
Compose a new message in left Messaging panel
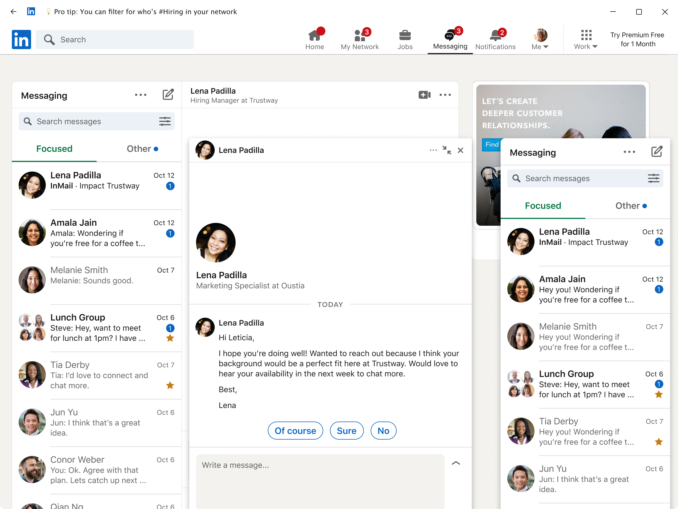coord(168,95)
